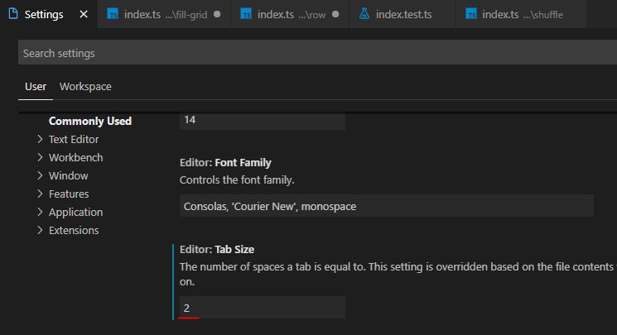This screenshot has height=335, width=617.
Task: Close the Settings tab
Action: point(84,15)
